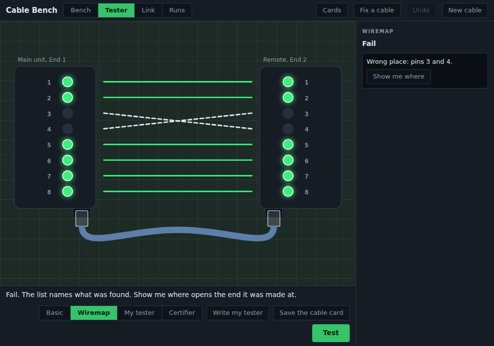This screenshot has width=494, height=346.
Task: Click the 'Wrong place: pins 3 and 4.' message
Action: [x=409, y=62]
